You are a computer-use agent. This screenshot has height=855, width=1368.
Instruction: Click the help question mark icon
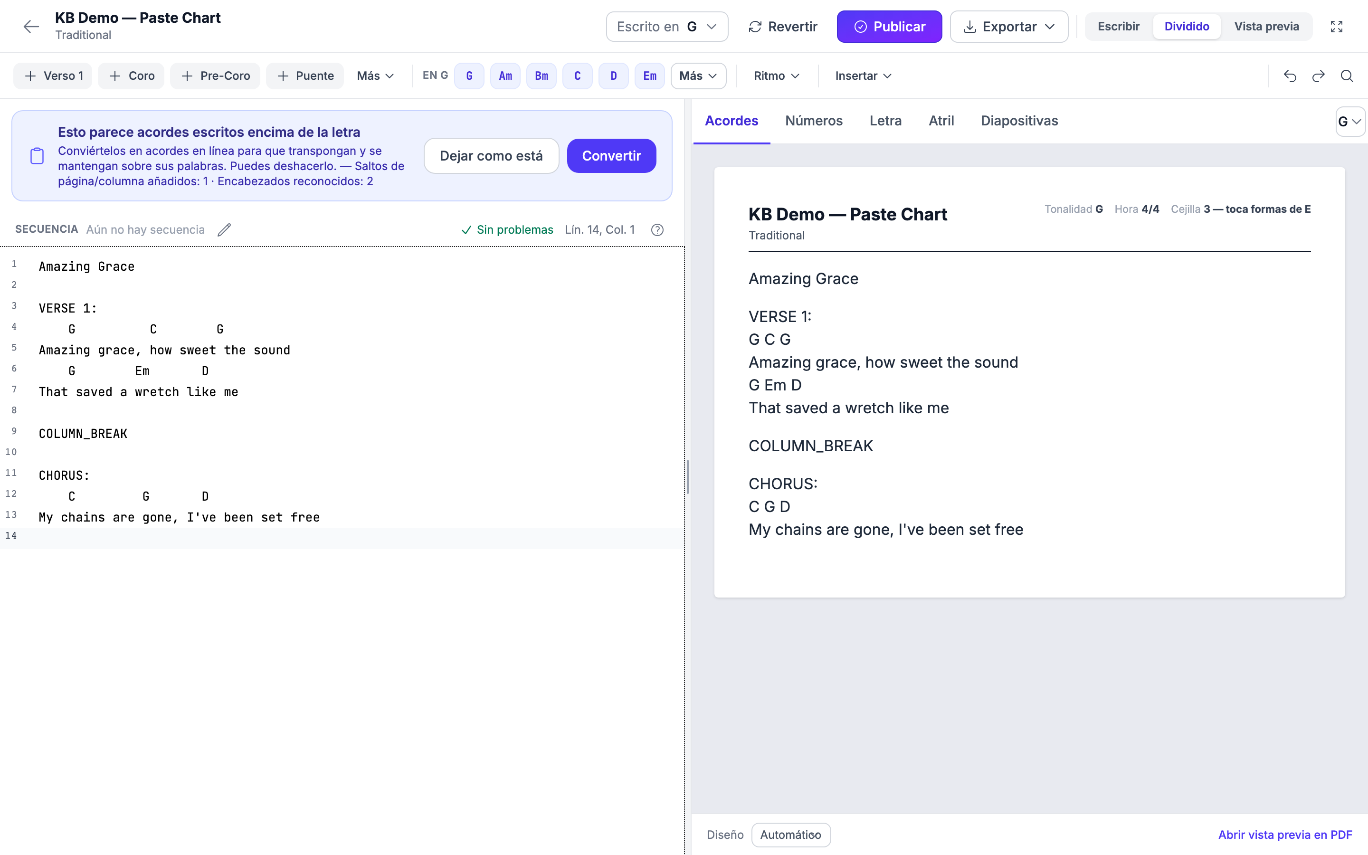coord(657,229)
